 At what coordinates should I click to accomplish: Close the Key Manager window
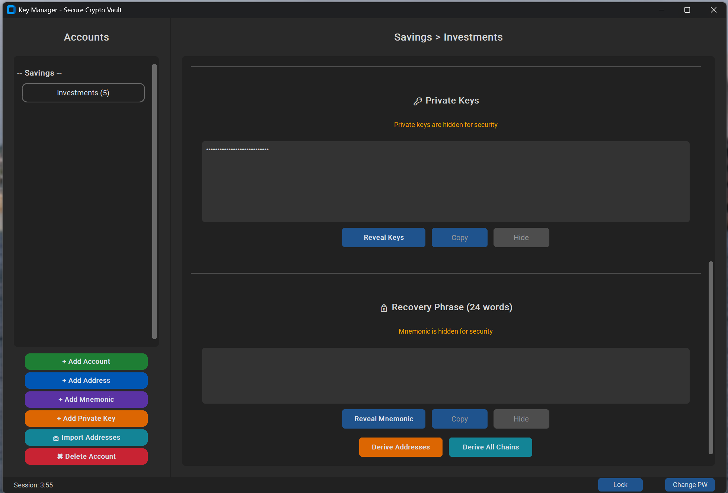(x=713, y=10)
